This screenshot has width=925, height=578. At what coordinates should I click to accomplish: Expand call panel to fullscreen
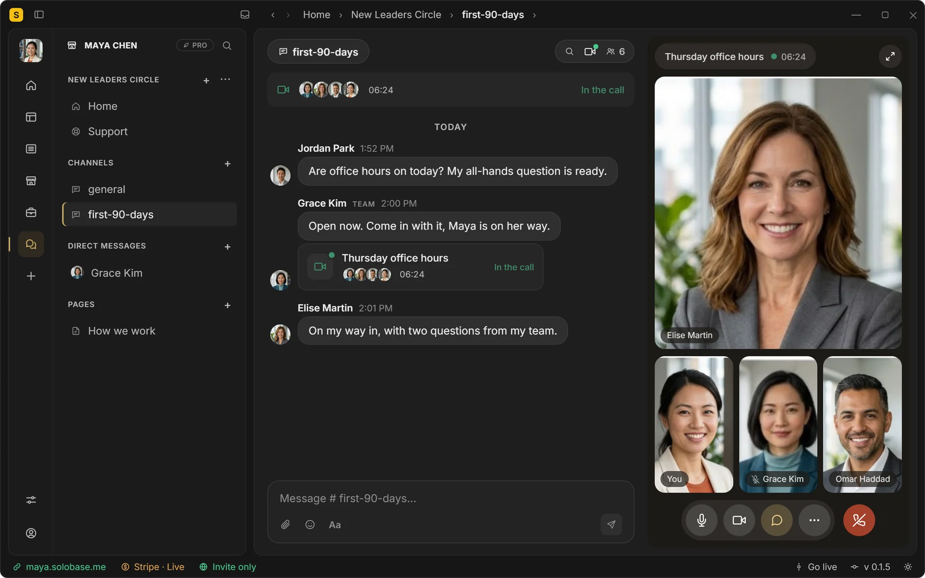(x=890, y=56)
